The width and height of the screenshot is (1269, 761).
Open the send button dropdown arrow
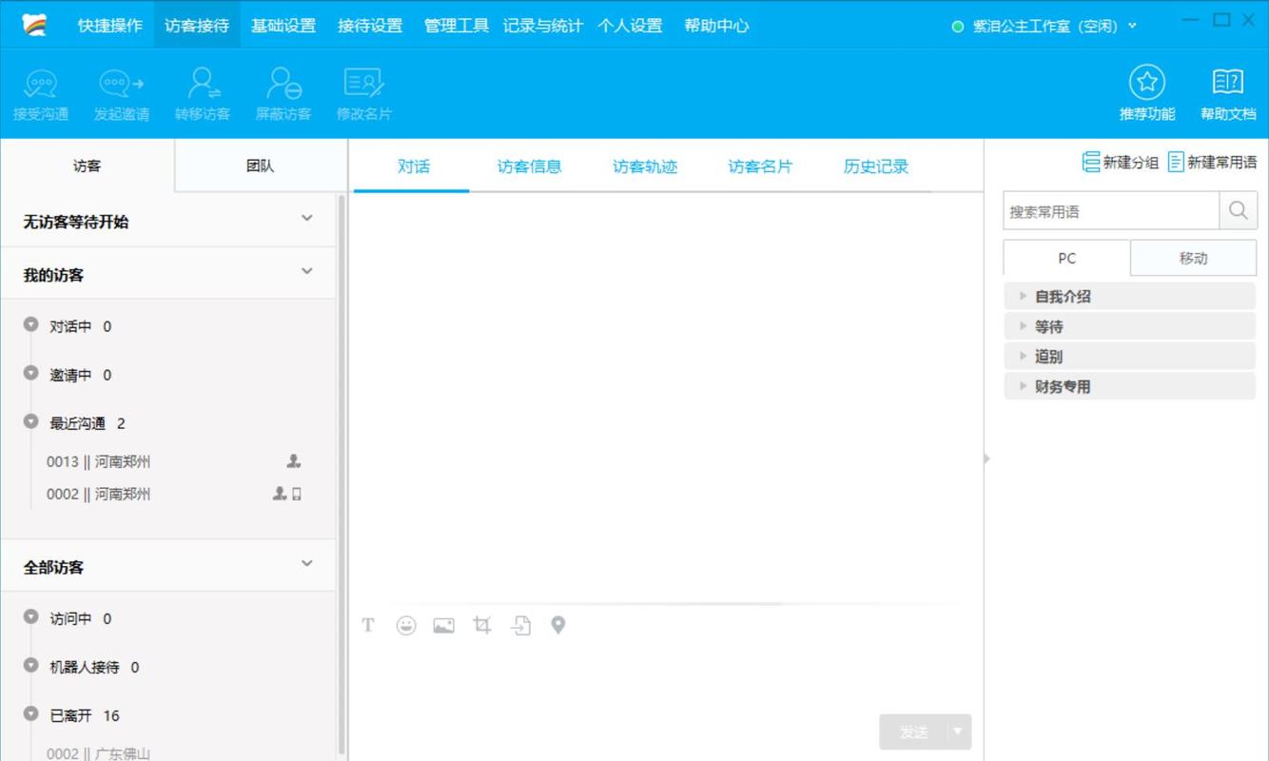click(956, 732)
